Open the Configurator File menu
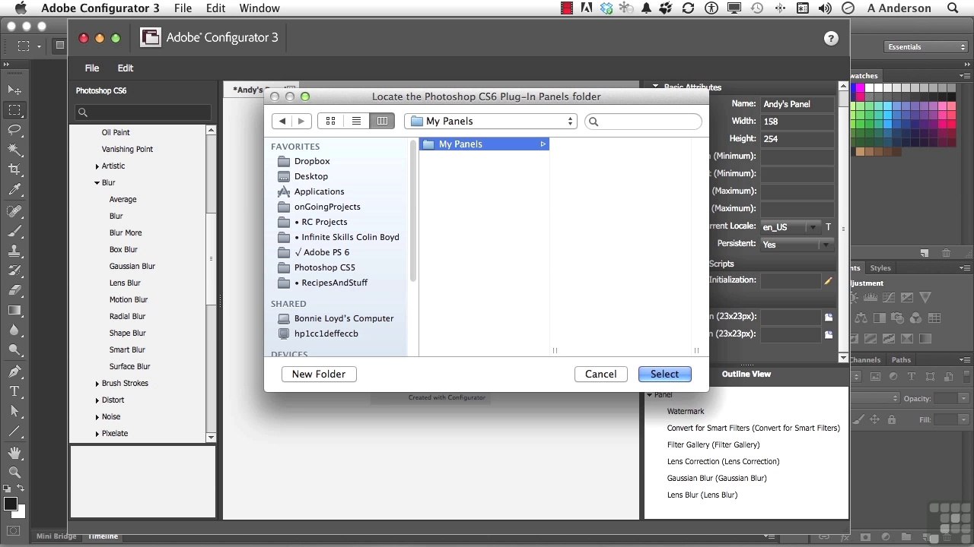The image size is (974, 547). 92,68
